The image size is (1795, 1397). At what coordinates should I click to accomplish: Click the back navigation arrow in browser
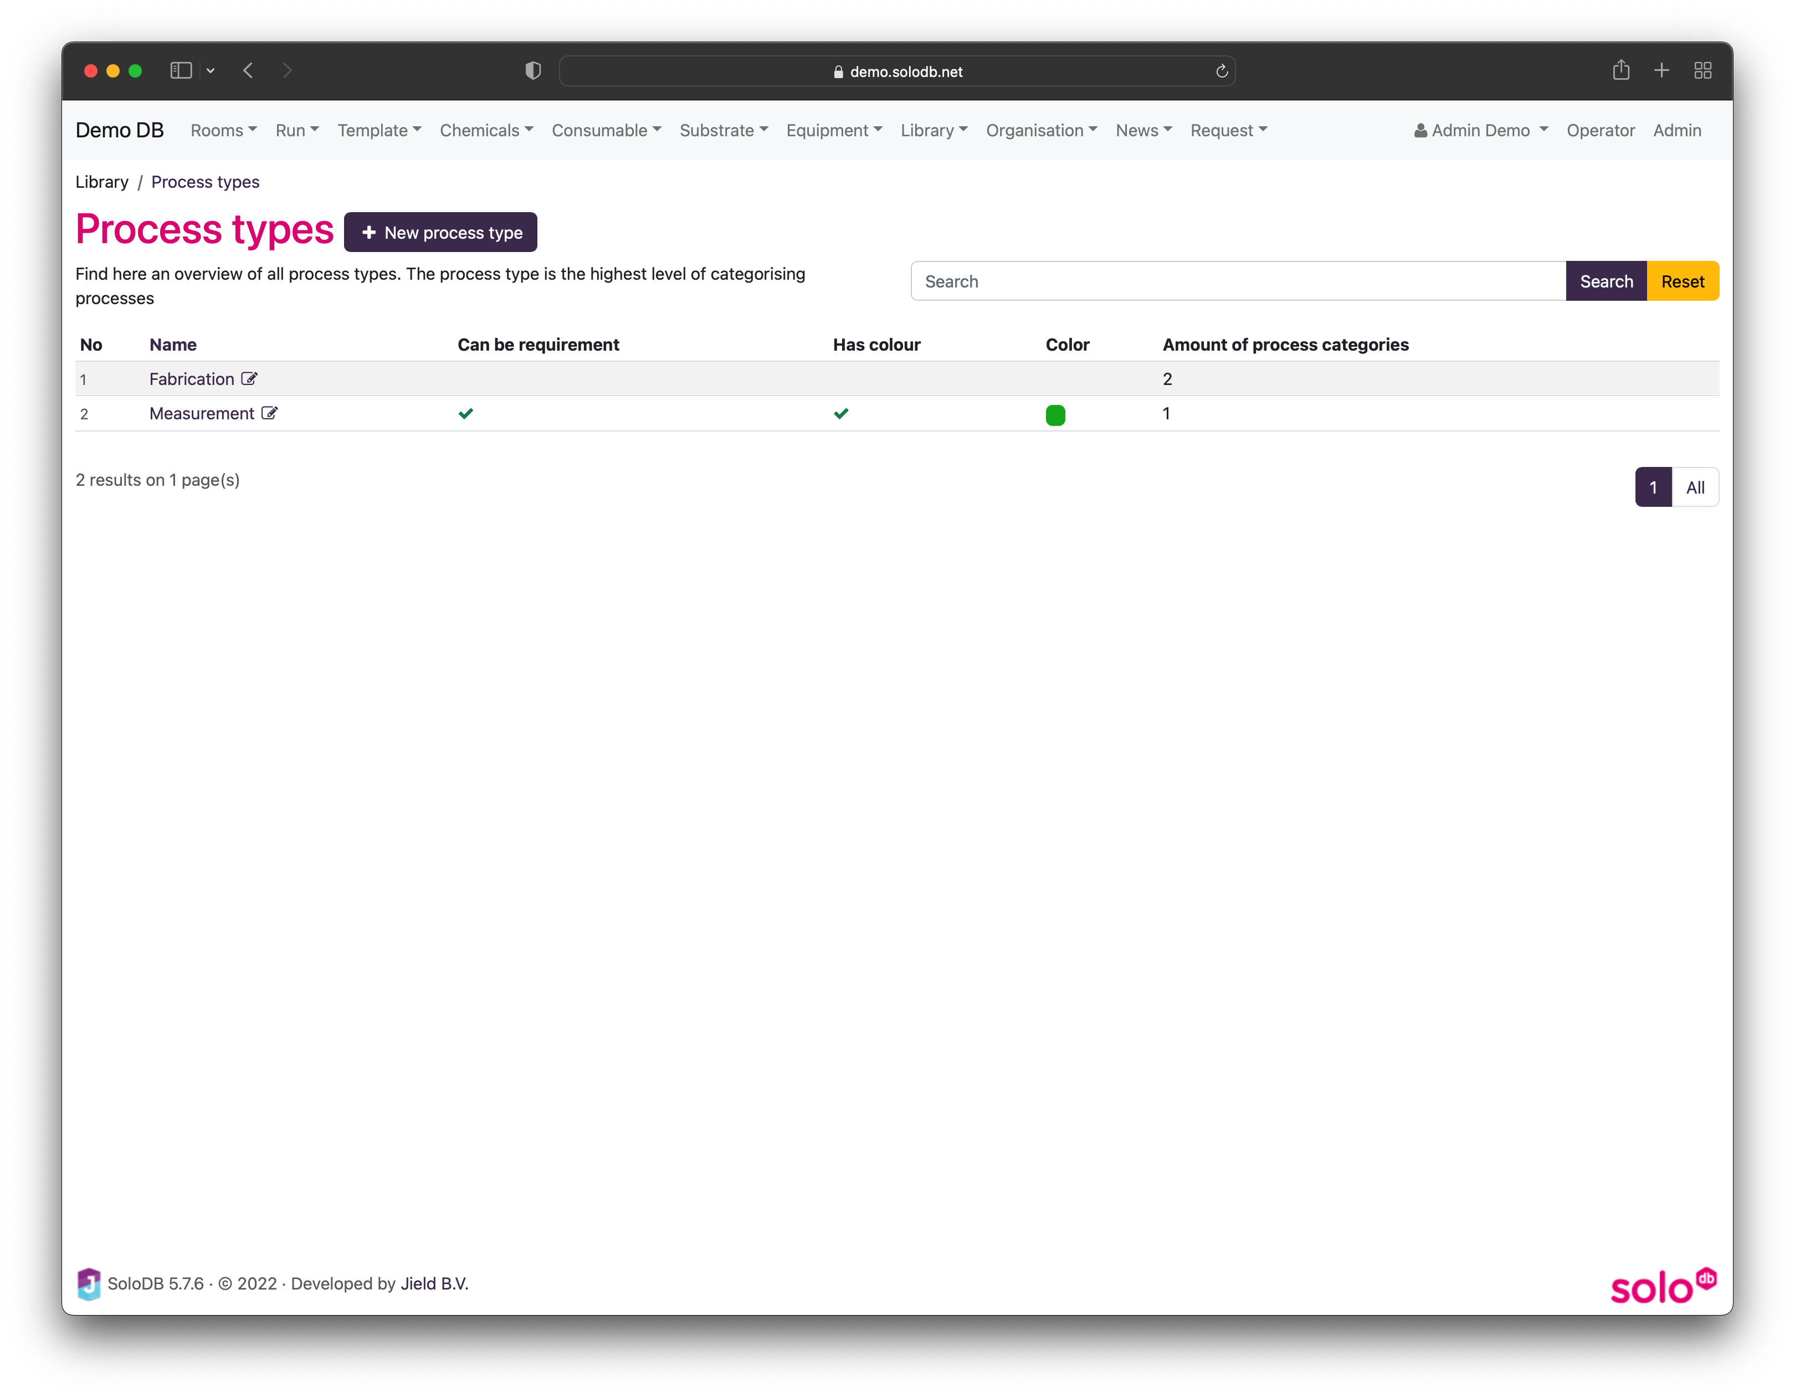[x=250, y=70]
